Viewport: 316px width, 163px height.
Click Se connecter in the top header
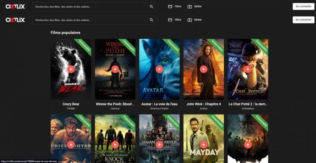point(303,7)
